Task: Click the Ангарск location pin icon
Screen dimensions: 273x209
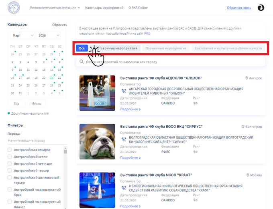Action: coord(247,78)
